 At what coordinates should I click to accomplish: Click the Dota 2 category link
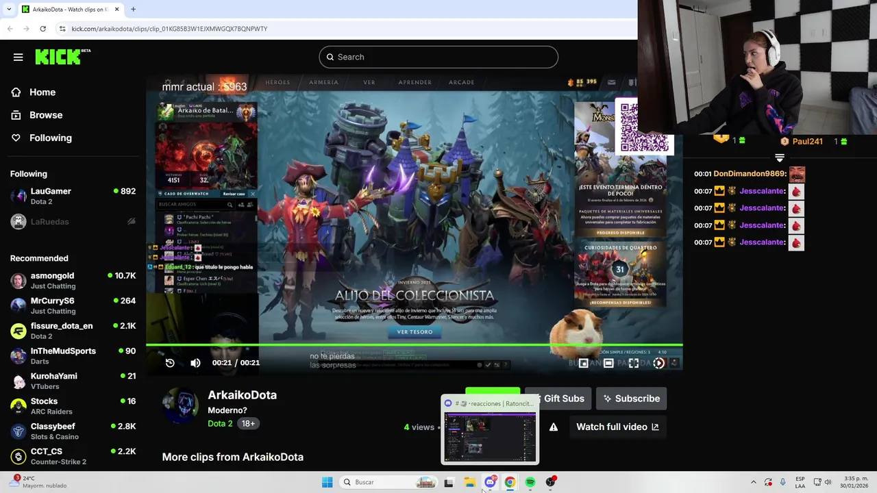click(x=220, y=424)
